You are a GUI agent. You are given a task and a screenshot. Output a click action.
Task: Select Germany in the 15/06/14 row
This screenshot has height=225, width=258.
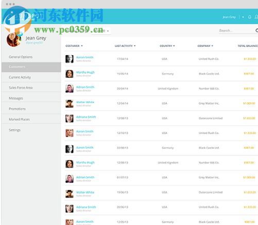coord(168,74)
